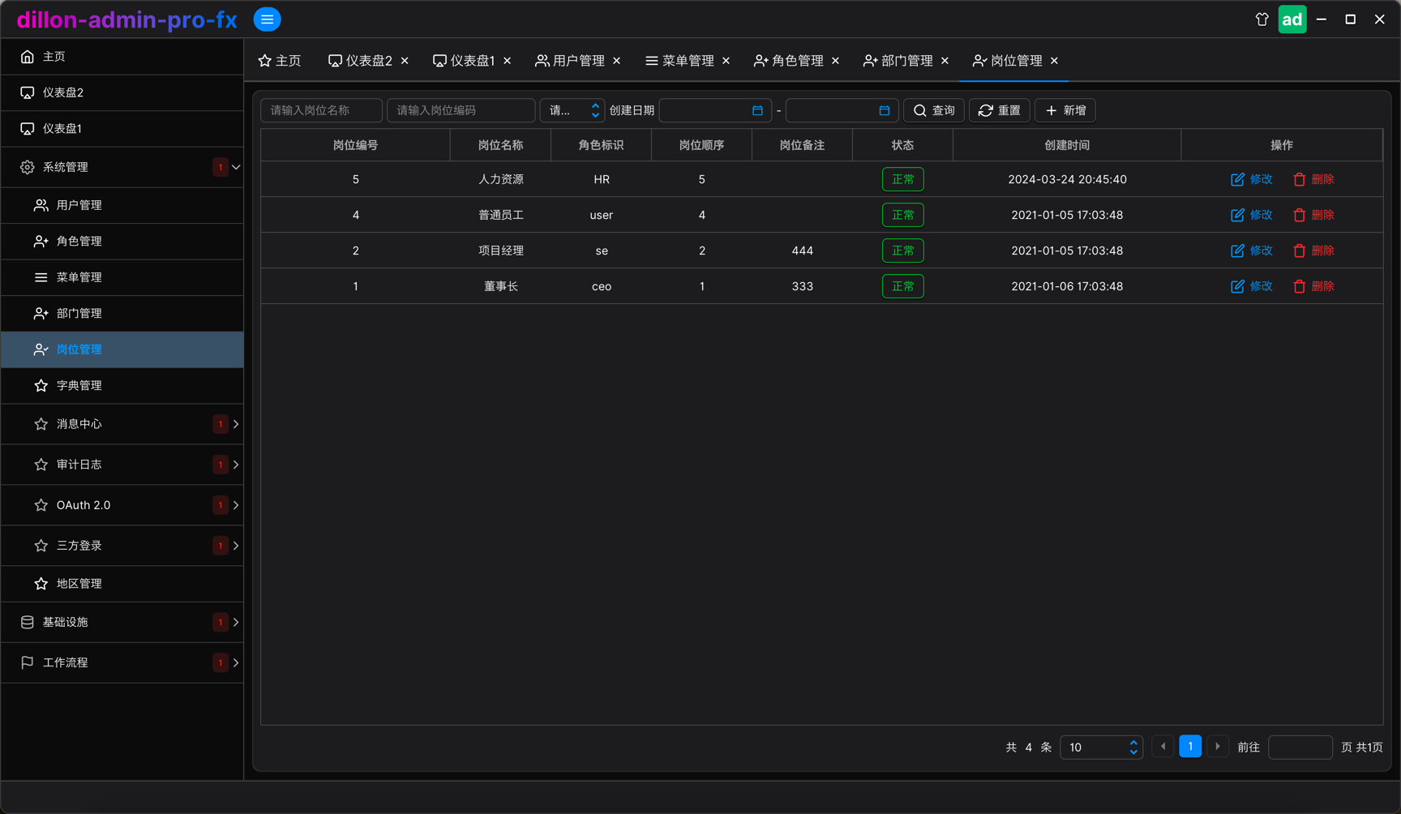Expand the 消息中心 sidebar group
This screenshot has height=814, width=1401.
[122, 424]
